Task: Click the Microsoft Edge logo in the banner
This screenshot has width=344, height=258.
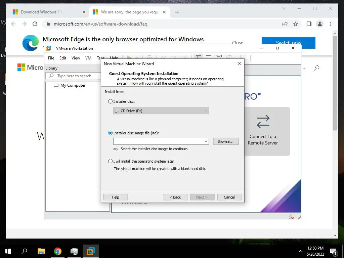Action: pos(31,43)
